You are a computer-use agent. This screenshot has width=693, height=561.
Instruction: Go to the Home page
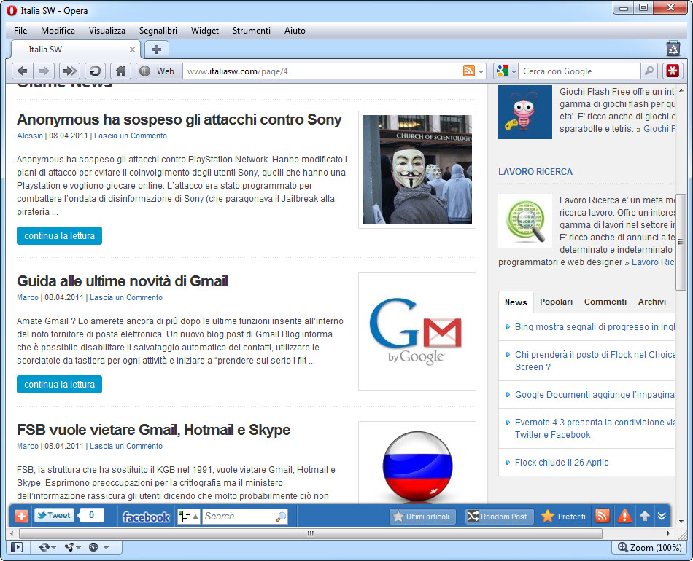click(x=120, y=71)
